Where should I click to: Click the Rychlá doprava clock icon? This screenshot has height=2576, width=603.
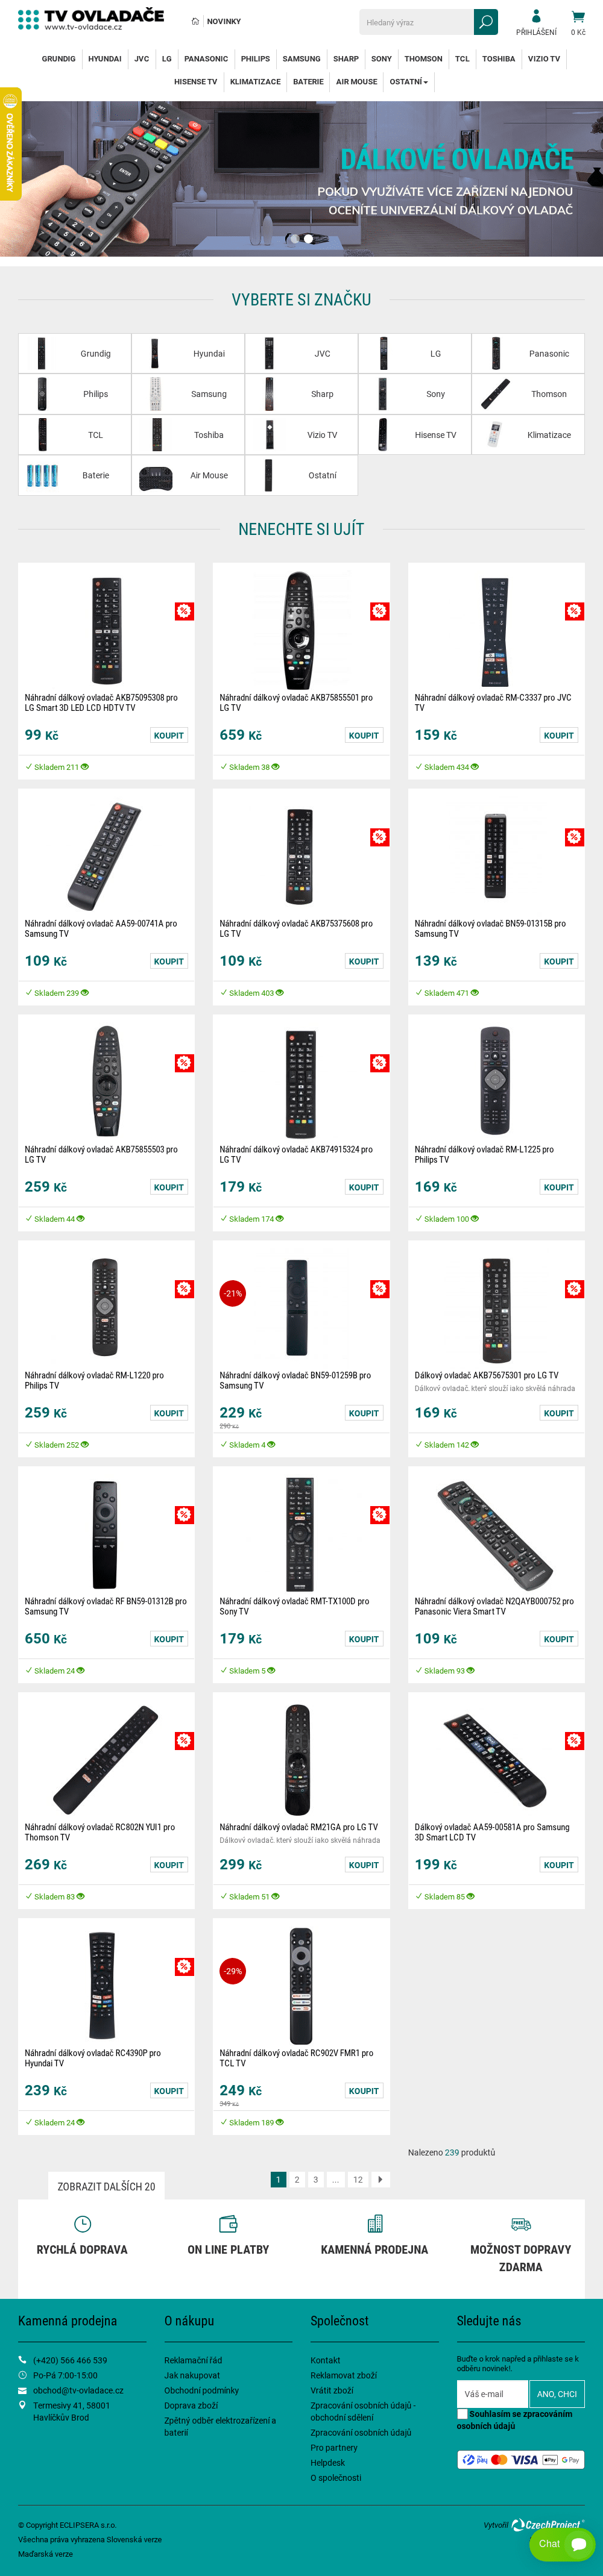click(x=82, y=2223)
